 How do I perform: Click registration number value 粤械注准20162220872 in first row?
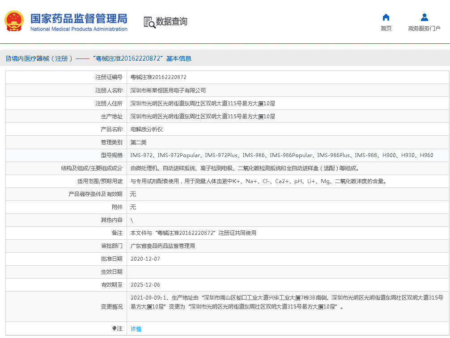coord(158,77)
